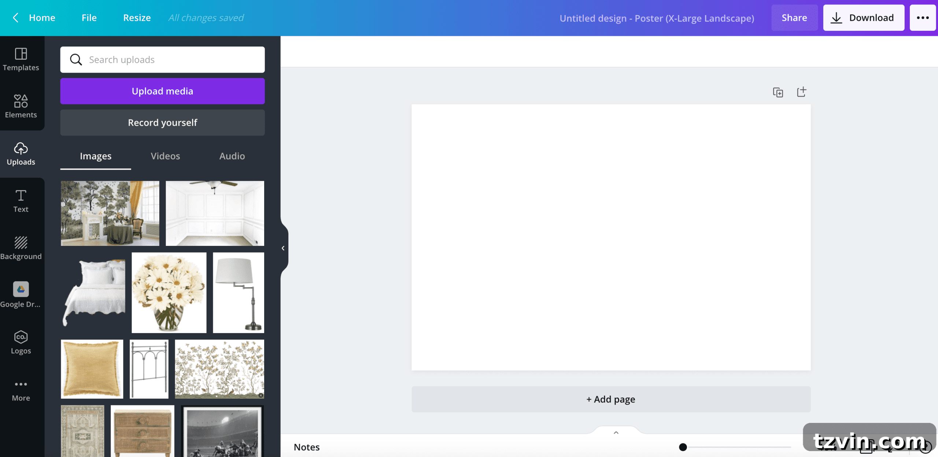Go to Home
This screenshot has width=938, height=457.
tap(42, 18)
